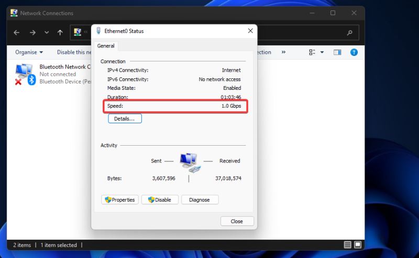Image resolution: width=419 pixels, height=258 pixels.
Task: Open the recent locations dropdown chevron
Action: point(47,32)
